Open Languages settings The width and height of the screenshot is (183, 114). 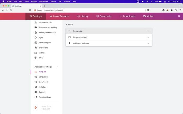(43, 77)
